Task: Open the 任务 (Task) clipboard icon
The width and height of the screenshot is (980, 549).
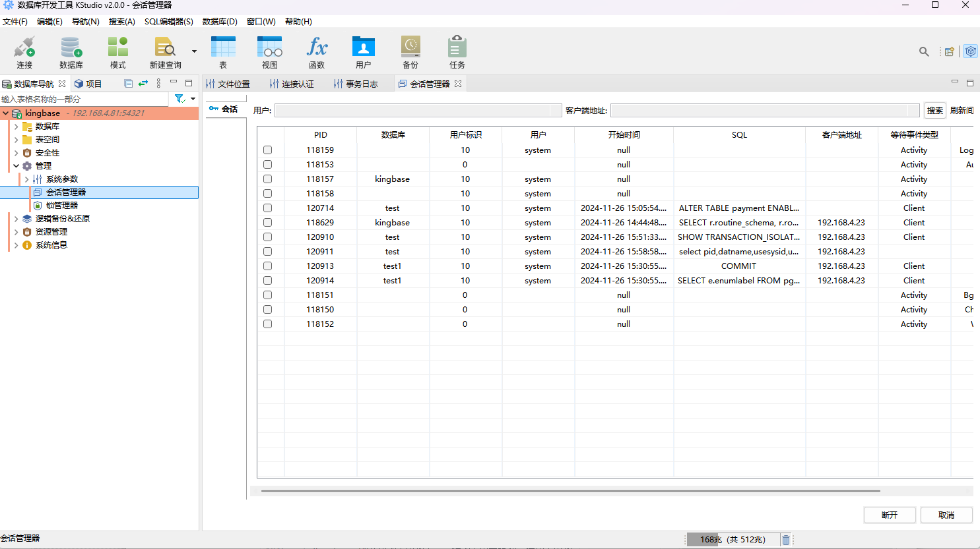Action: coord(457,48)
